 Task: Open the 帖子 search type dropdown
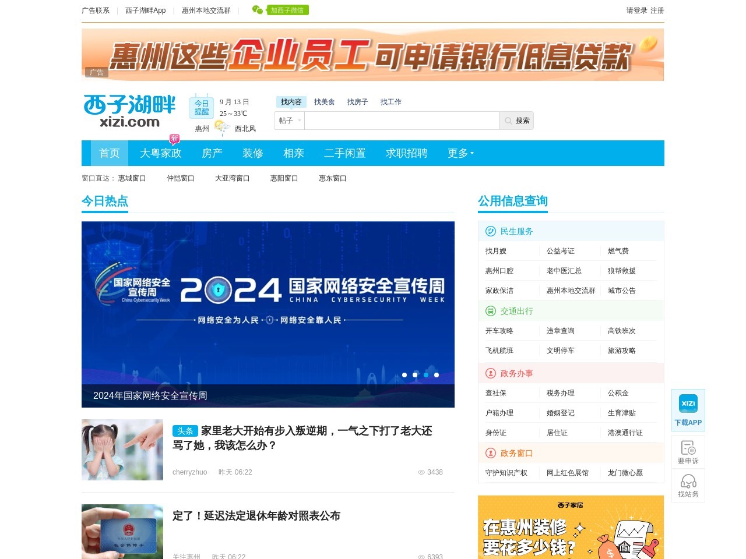pos(289,121)
